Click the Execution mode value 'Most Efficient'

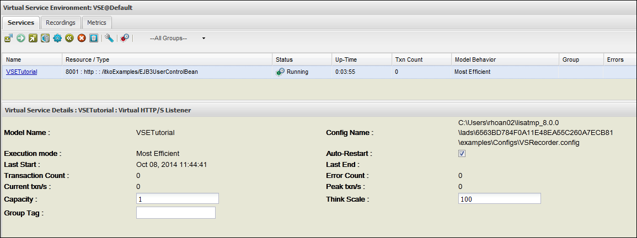[158, 154]
